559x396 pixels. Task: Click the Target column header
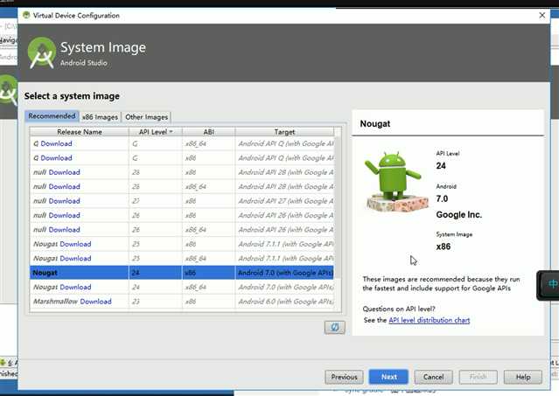[x=284, y=132]
